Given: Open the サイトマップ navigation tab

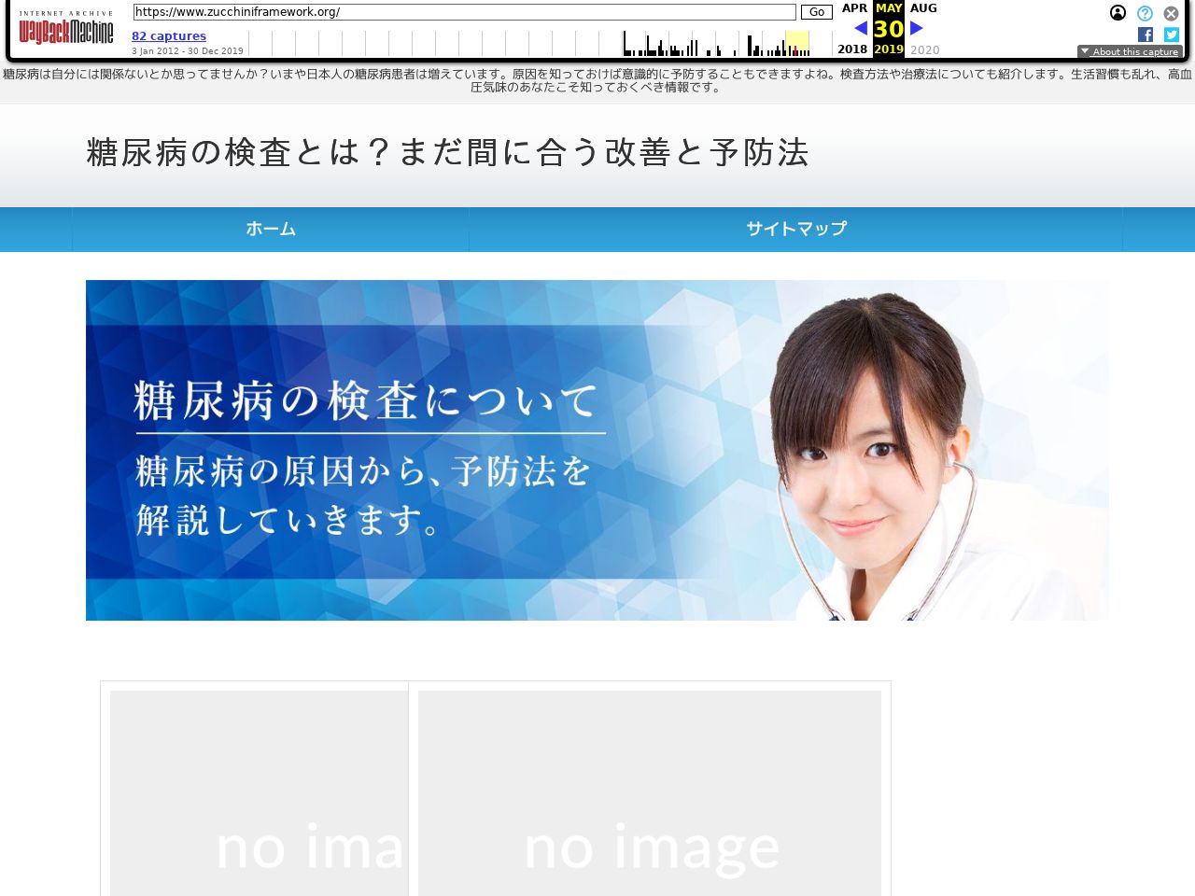Looking at the screenshot, I should click(795, 229).
